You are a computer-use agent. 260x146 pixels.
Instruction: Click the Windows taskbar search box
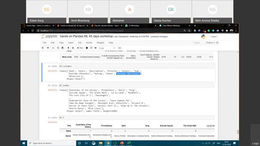[52, 143]
